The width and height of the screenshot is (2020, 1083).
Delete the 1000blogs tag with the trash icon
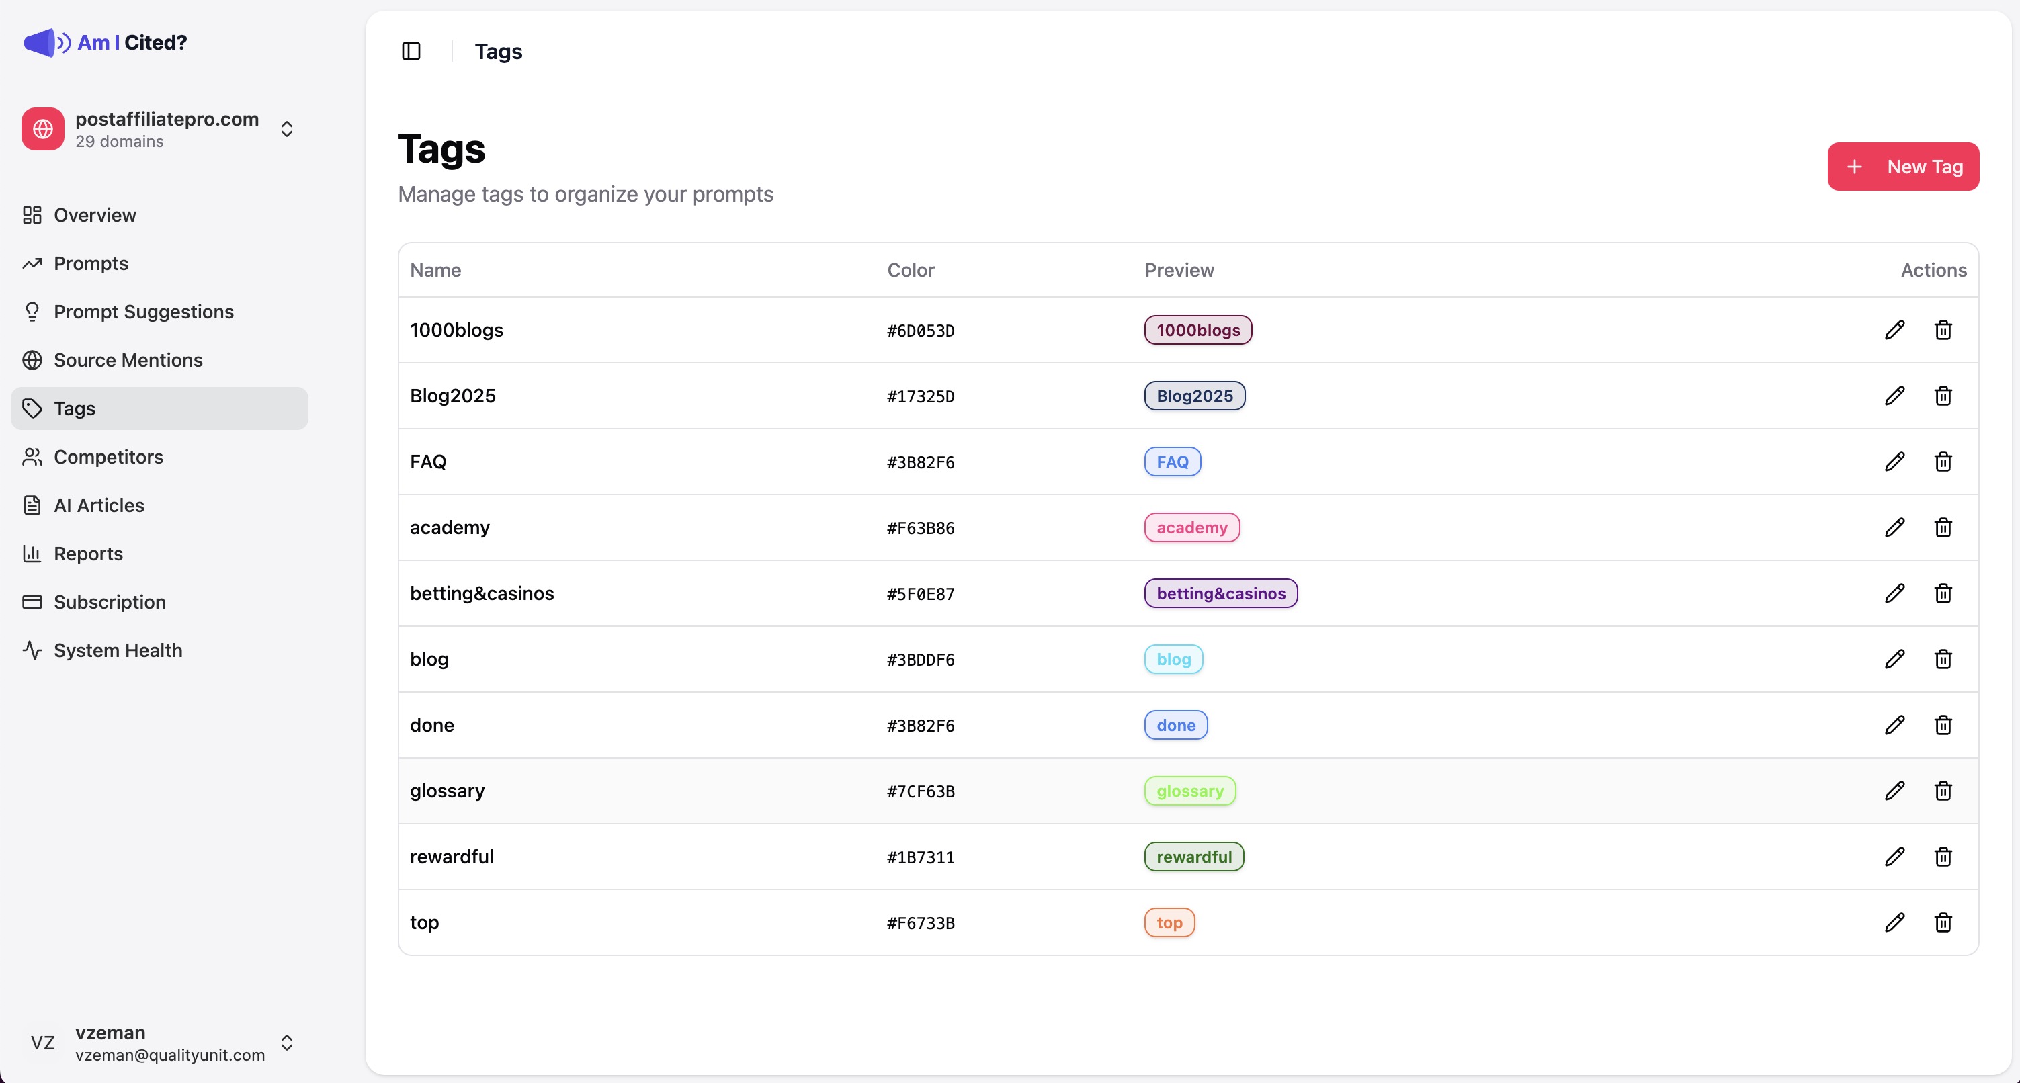click(x=1942, y=329)
